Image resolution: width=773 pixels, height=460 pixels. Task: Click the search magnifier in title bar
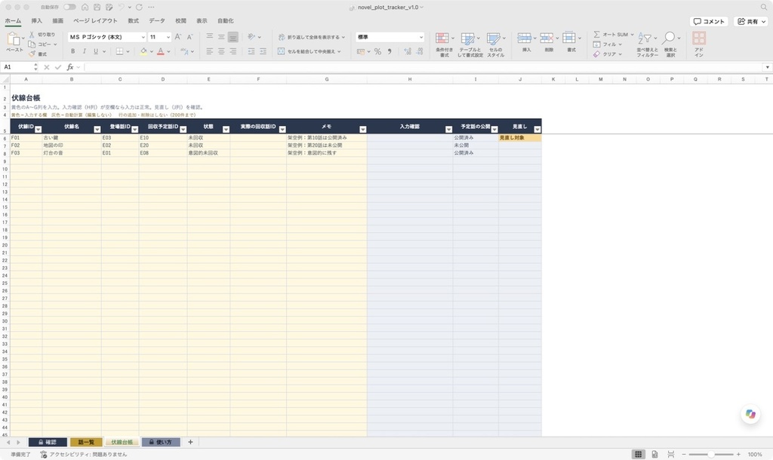click(763, 7)
